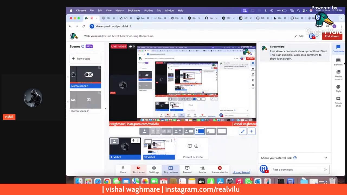Open the Trash in the Dock
Image resolution: width=347 pixels, height=195 pixels.
click(332, 181)
